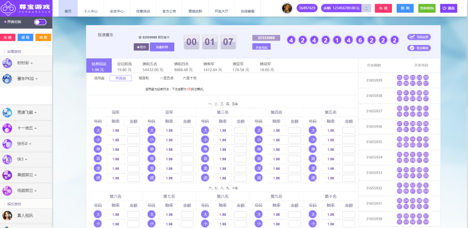Select 双 ball under 第三名

205,159
